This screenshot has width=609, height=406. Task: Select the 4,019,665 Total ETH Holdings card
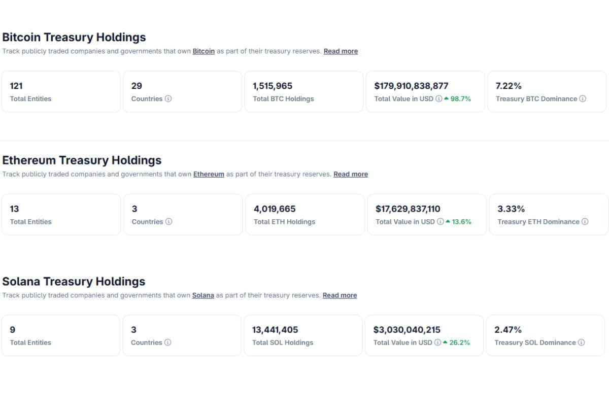(x=304, y=214)
